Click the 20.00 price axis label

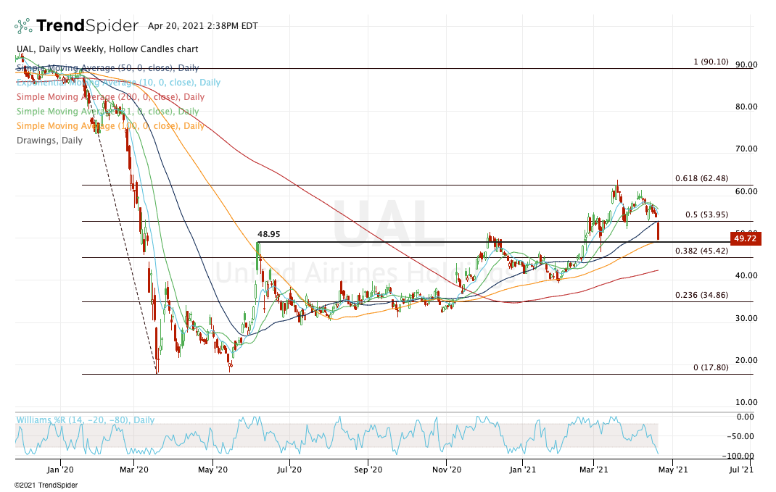click(746, 360)
